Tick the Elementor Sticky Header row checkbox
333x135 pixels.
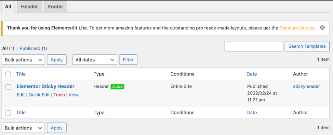[x=8, y=87]
